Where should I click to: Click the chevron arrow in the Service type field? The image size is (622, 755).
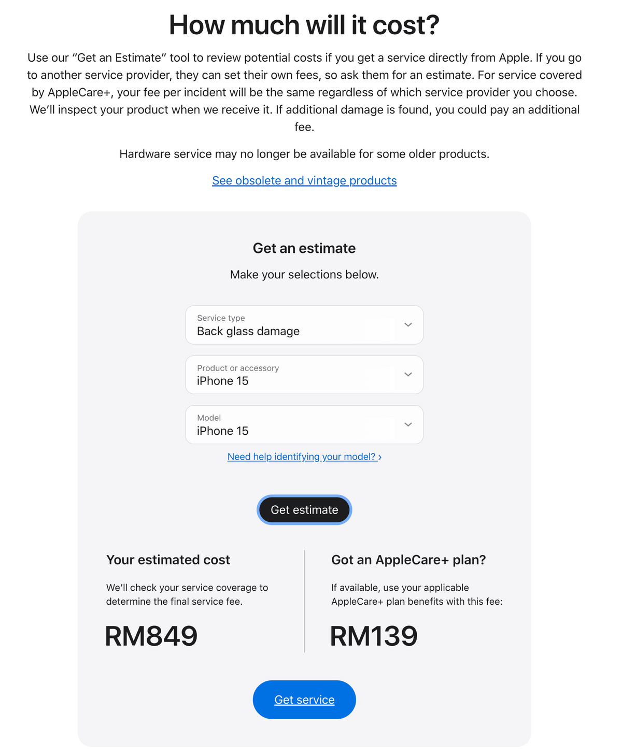tap(408, 325)
